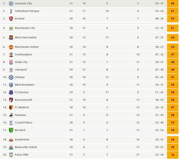Open the Stoke City team link
The width and height of the screenshot is (179, 159).
pyautogui.click(x=21, y=62)
